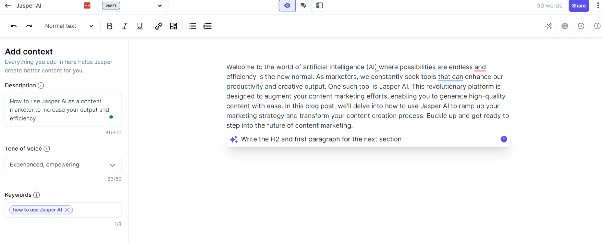Undo the last edit
Screen dimensions: 603x243
pyautogui.click(x=14, y=26)
